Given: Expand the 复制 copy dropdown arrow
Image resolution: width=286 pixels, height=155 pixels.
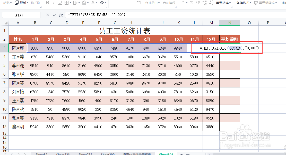Looking at the screenshot, I should [28, 3].
